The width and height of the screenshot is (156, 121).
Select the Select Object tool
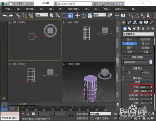pyautogui.click(x=51, y=16)
